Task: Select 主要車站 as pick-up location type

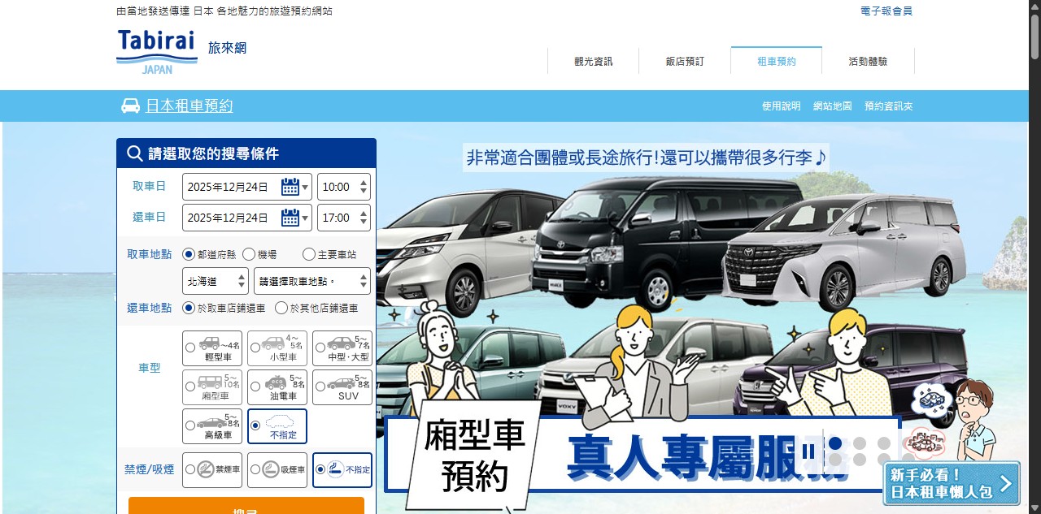Action: (309, 254)
